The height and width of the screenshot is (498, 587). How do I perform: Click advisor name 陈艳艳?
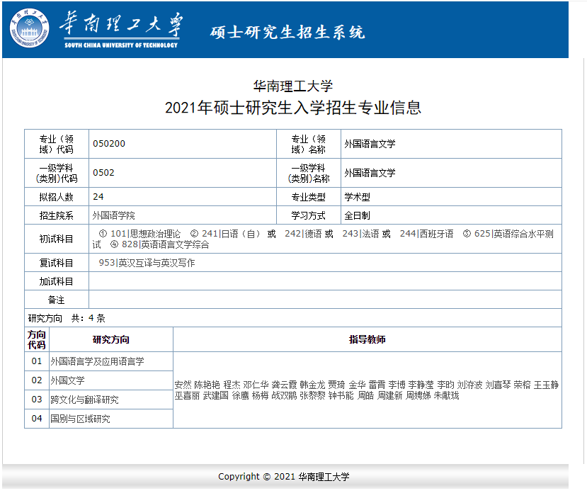(x=207, y=385)
